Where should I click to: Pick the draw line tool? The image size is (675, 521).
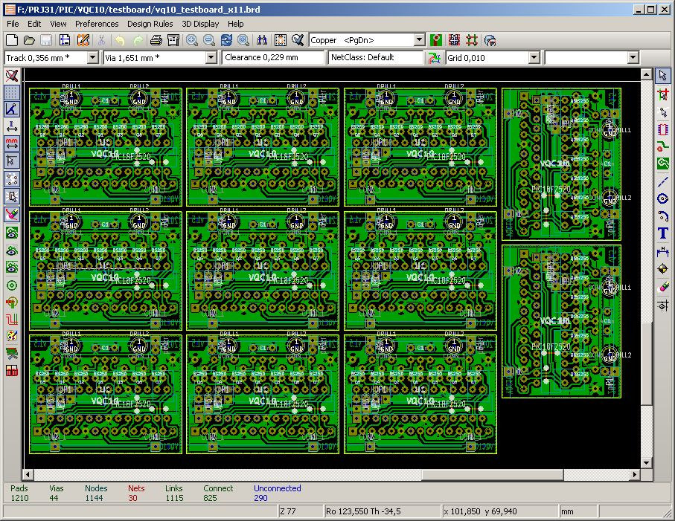click(x=663, y=181)
